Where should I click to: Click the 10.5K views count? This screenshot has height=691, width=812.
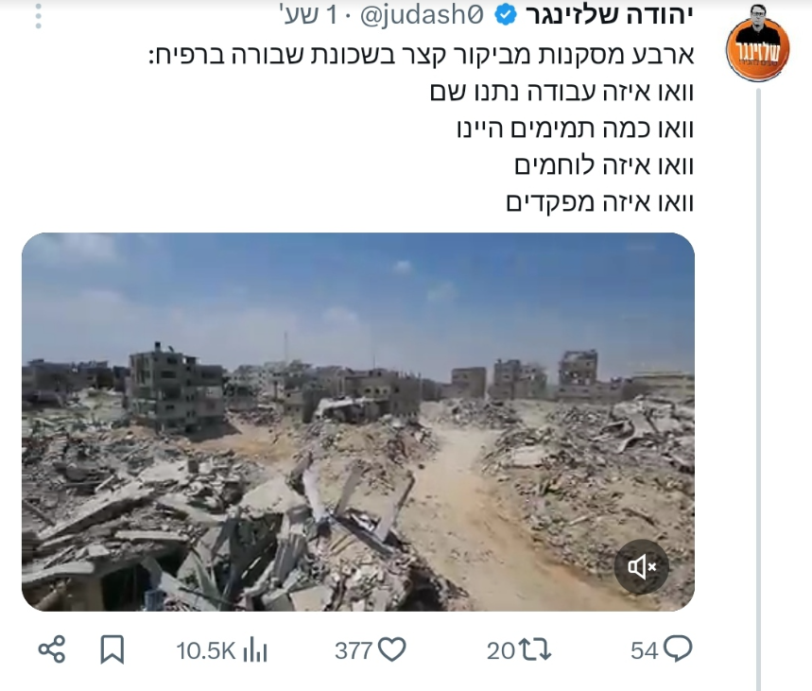(206, 650)
